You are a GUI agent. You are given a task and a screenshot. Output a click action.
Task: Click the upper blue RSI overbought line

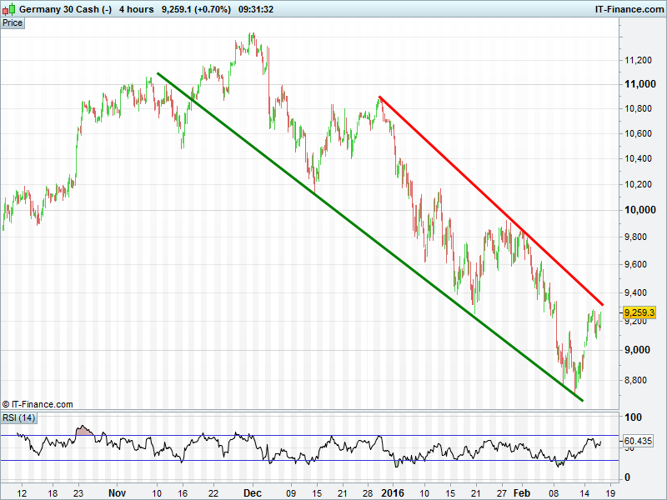309,435
